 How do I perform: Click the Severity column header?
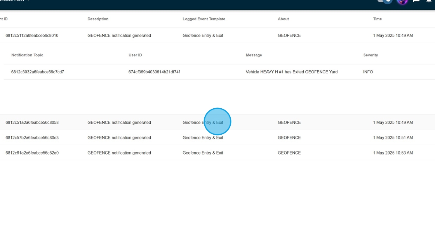tap(371, 55)
